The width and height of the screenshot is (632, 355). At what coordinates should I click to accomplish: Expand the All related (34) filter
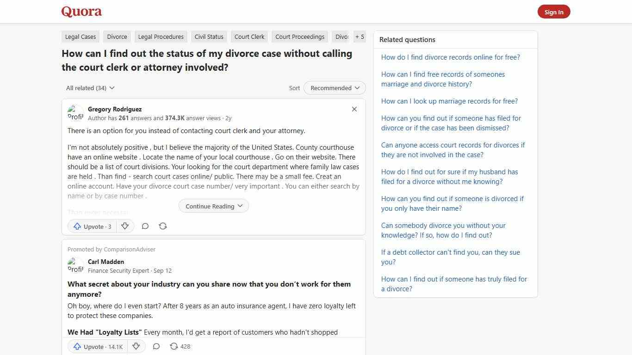90,88
